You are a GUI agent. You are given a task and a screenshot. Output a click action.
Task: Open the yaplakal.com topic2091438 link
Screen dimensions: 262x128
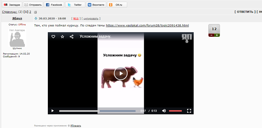[x=147, y=26]
